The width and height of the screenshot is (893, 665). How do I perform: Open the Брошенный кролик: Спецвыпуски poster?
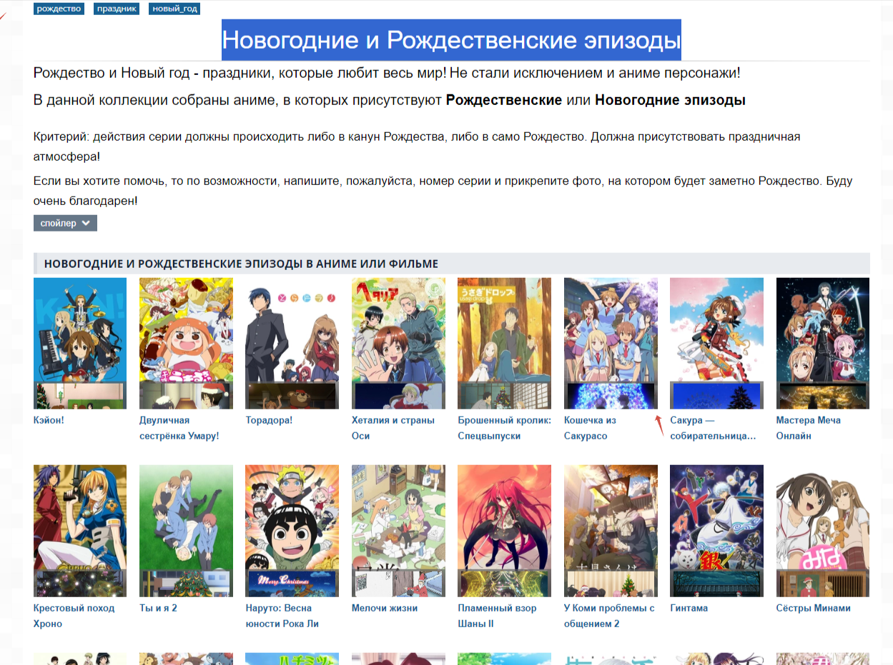point(504,343)
